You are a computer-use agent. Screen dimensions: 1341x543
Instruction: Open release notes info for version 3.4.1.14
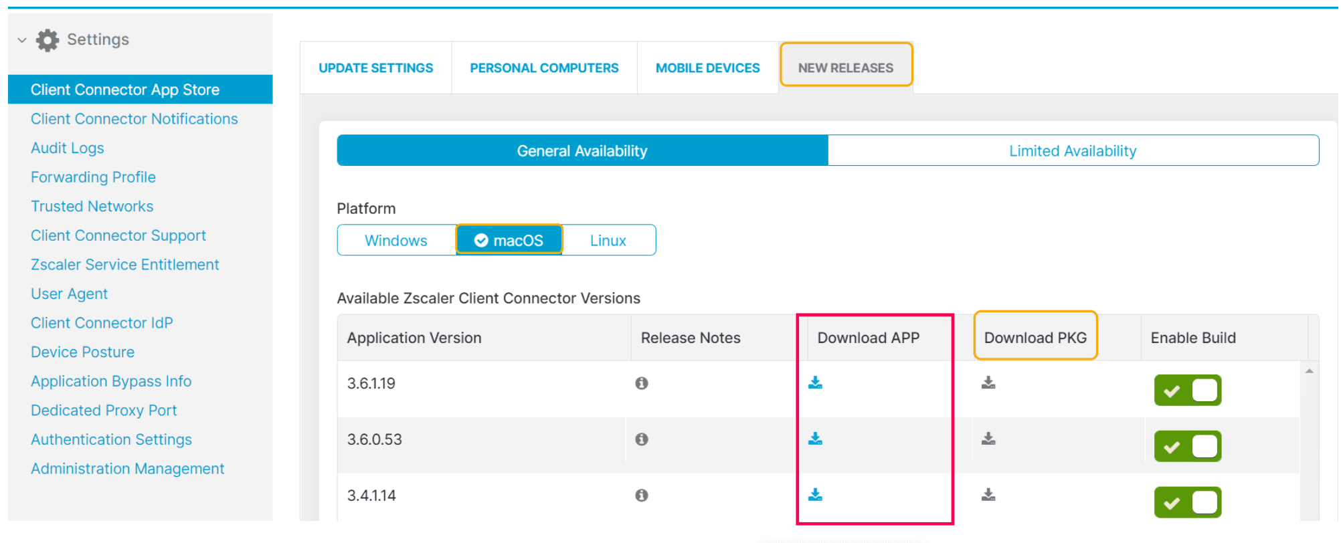642,496
